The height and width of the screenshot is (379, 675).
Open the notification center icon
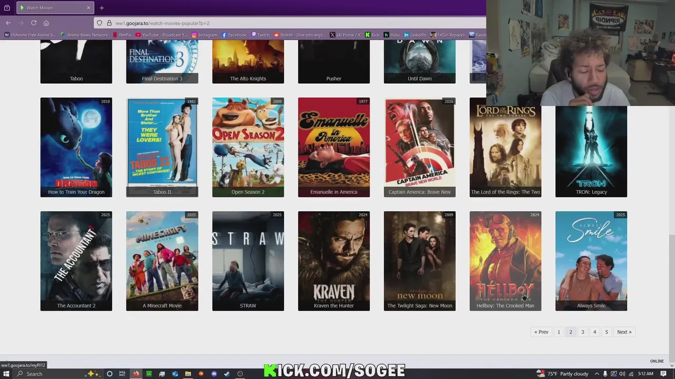(x=663, y=374)
